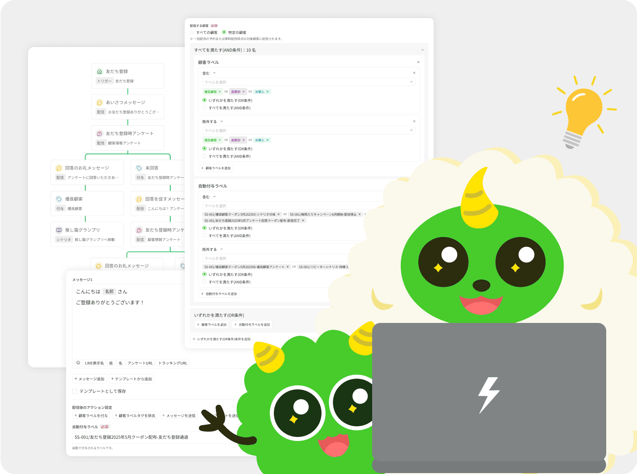Click the chat bubble icon on あいさつメッセージ node
The width and height of the screenshot is (637, 474).
[100, 103]
